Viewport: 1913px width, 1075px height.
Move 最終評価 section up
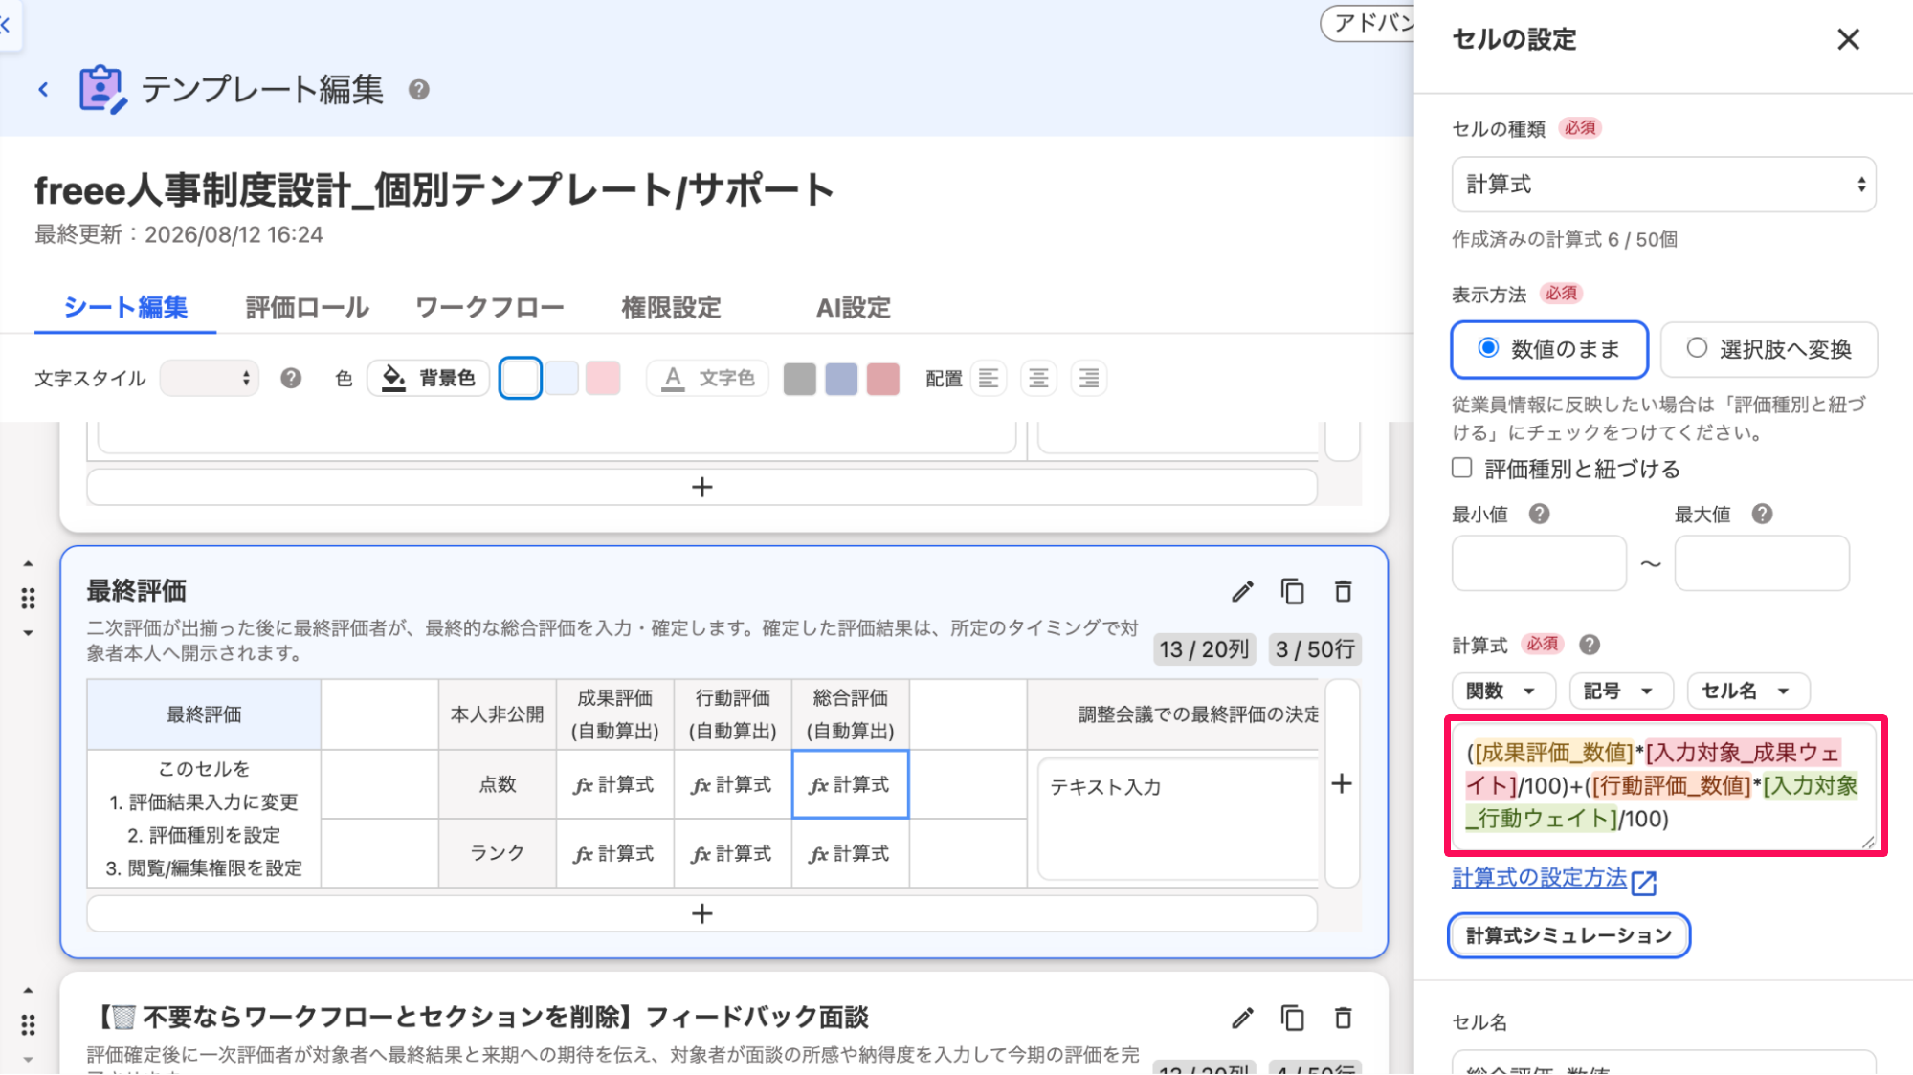click(28, 564)
